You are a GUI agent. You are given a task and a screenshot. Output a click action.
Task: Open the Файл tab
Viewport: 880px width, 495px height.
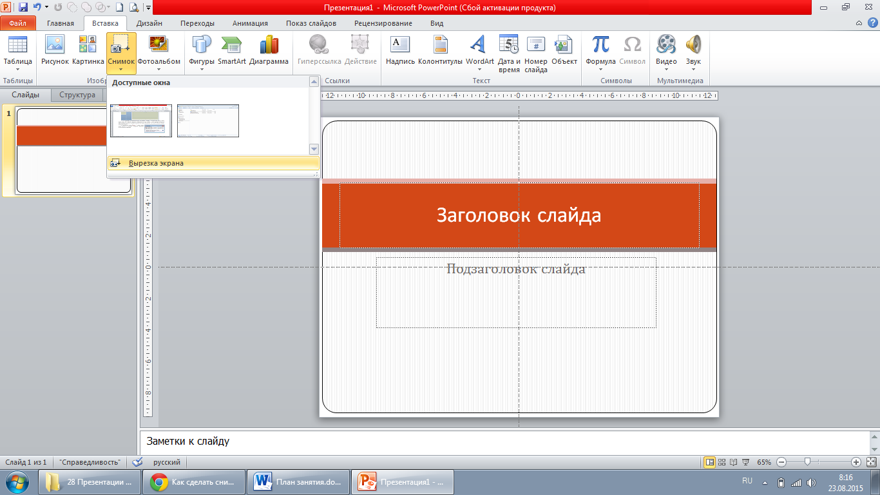coord(18,23)
